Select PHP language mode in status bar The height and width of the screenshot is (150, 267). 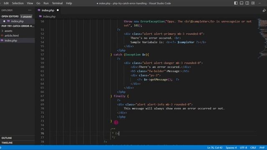(262, 147)
